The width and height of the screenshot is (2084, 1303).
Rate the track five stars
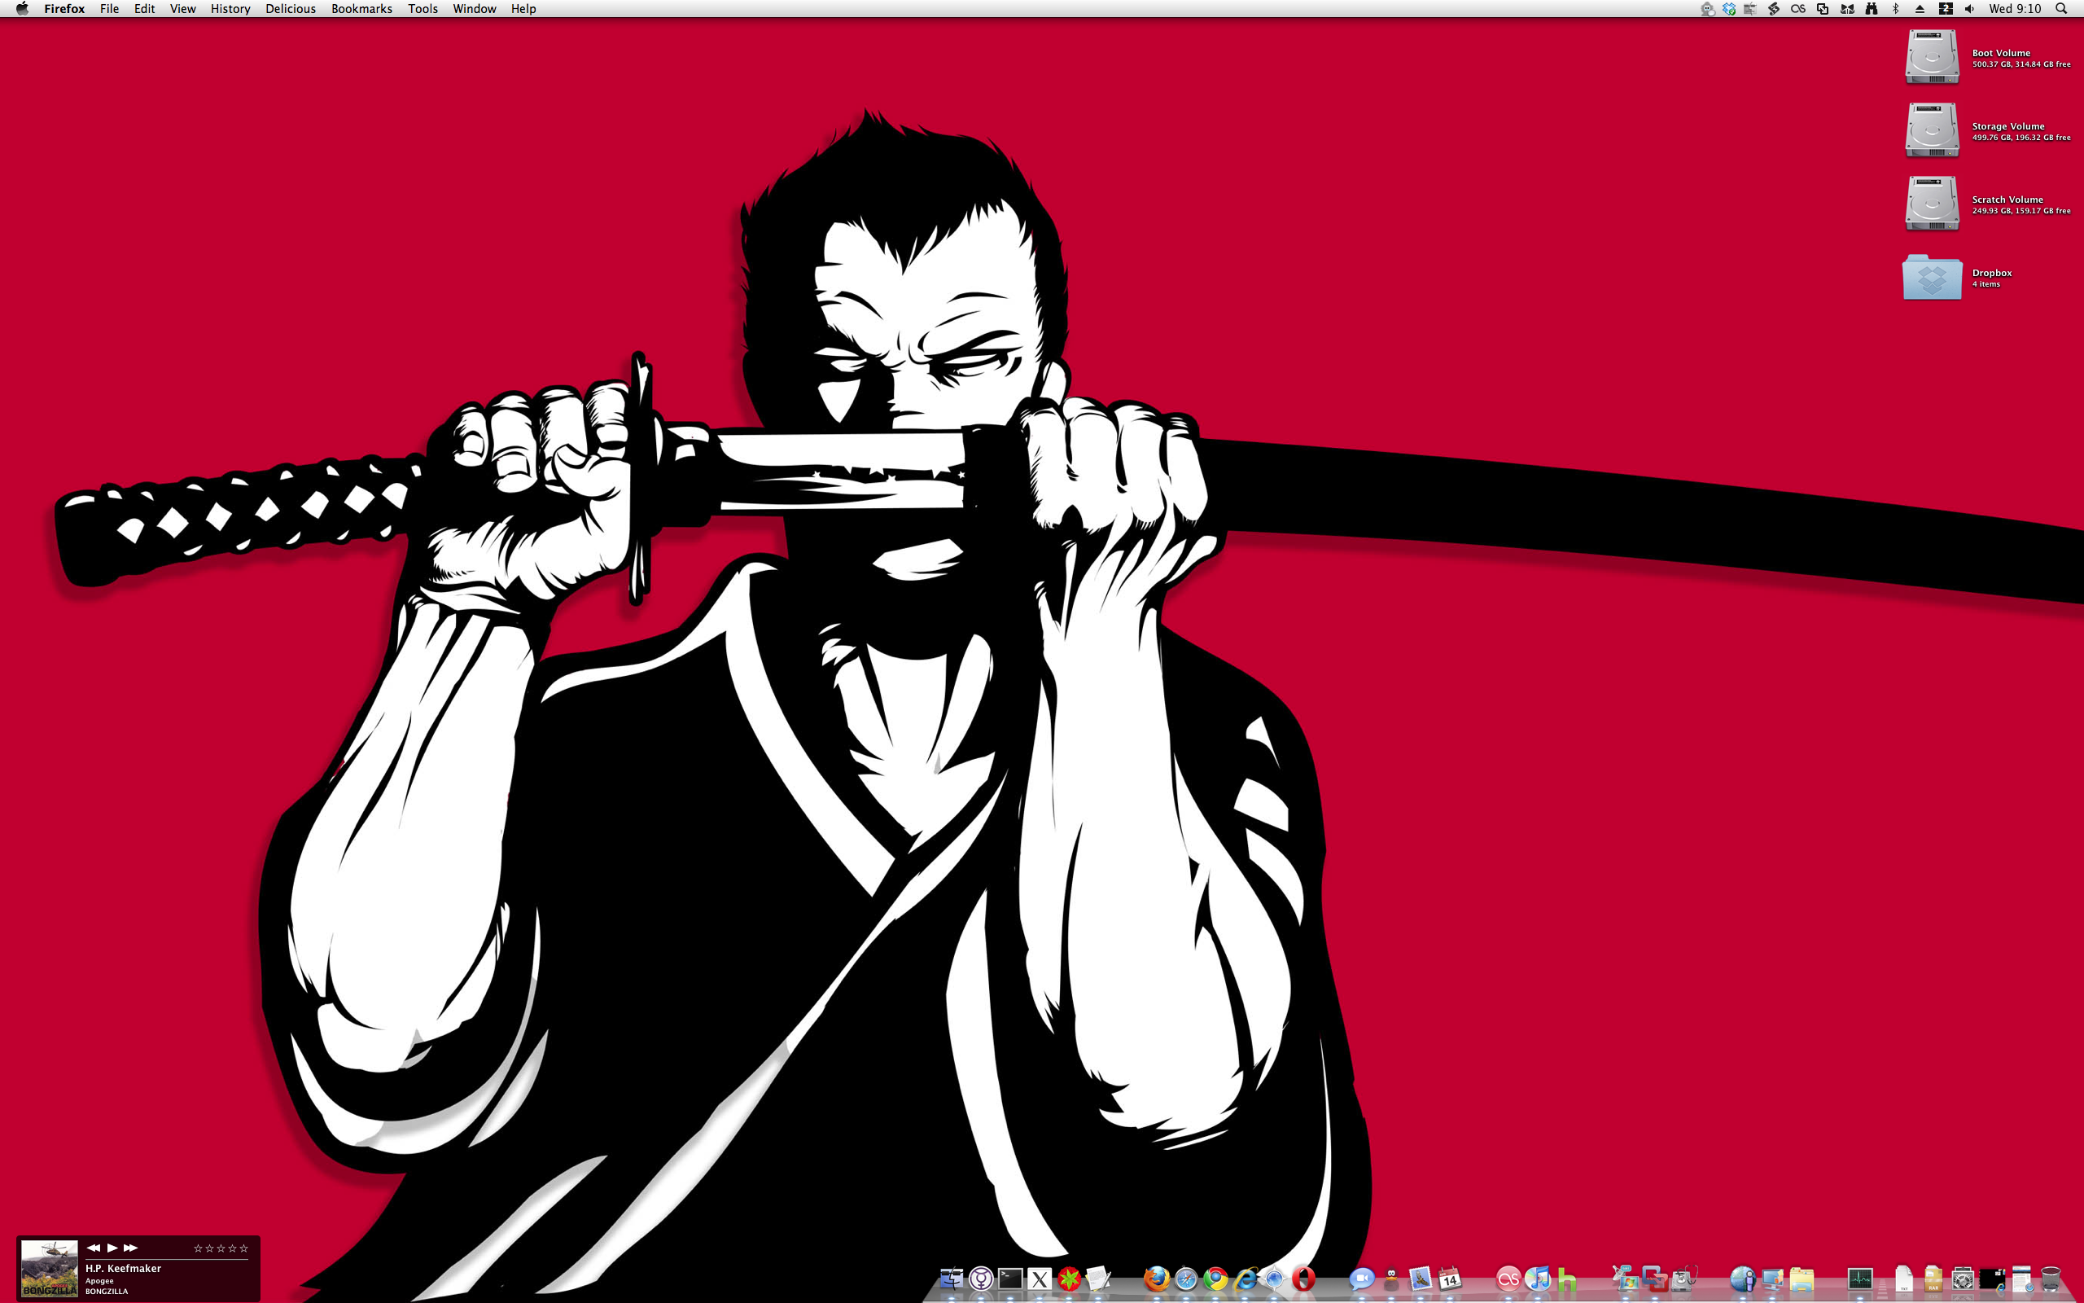click(x=243, y=1248)
